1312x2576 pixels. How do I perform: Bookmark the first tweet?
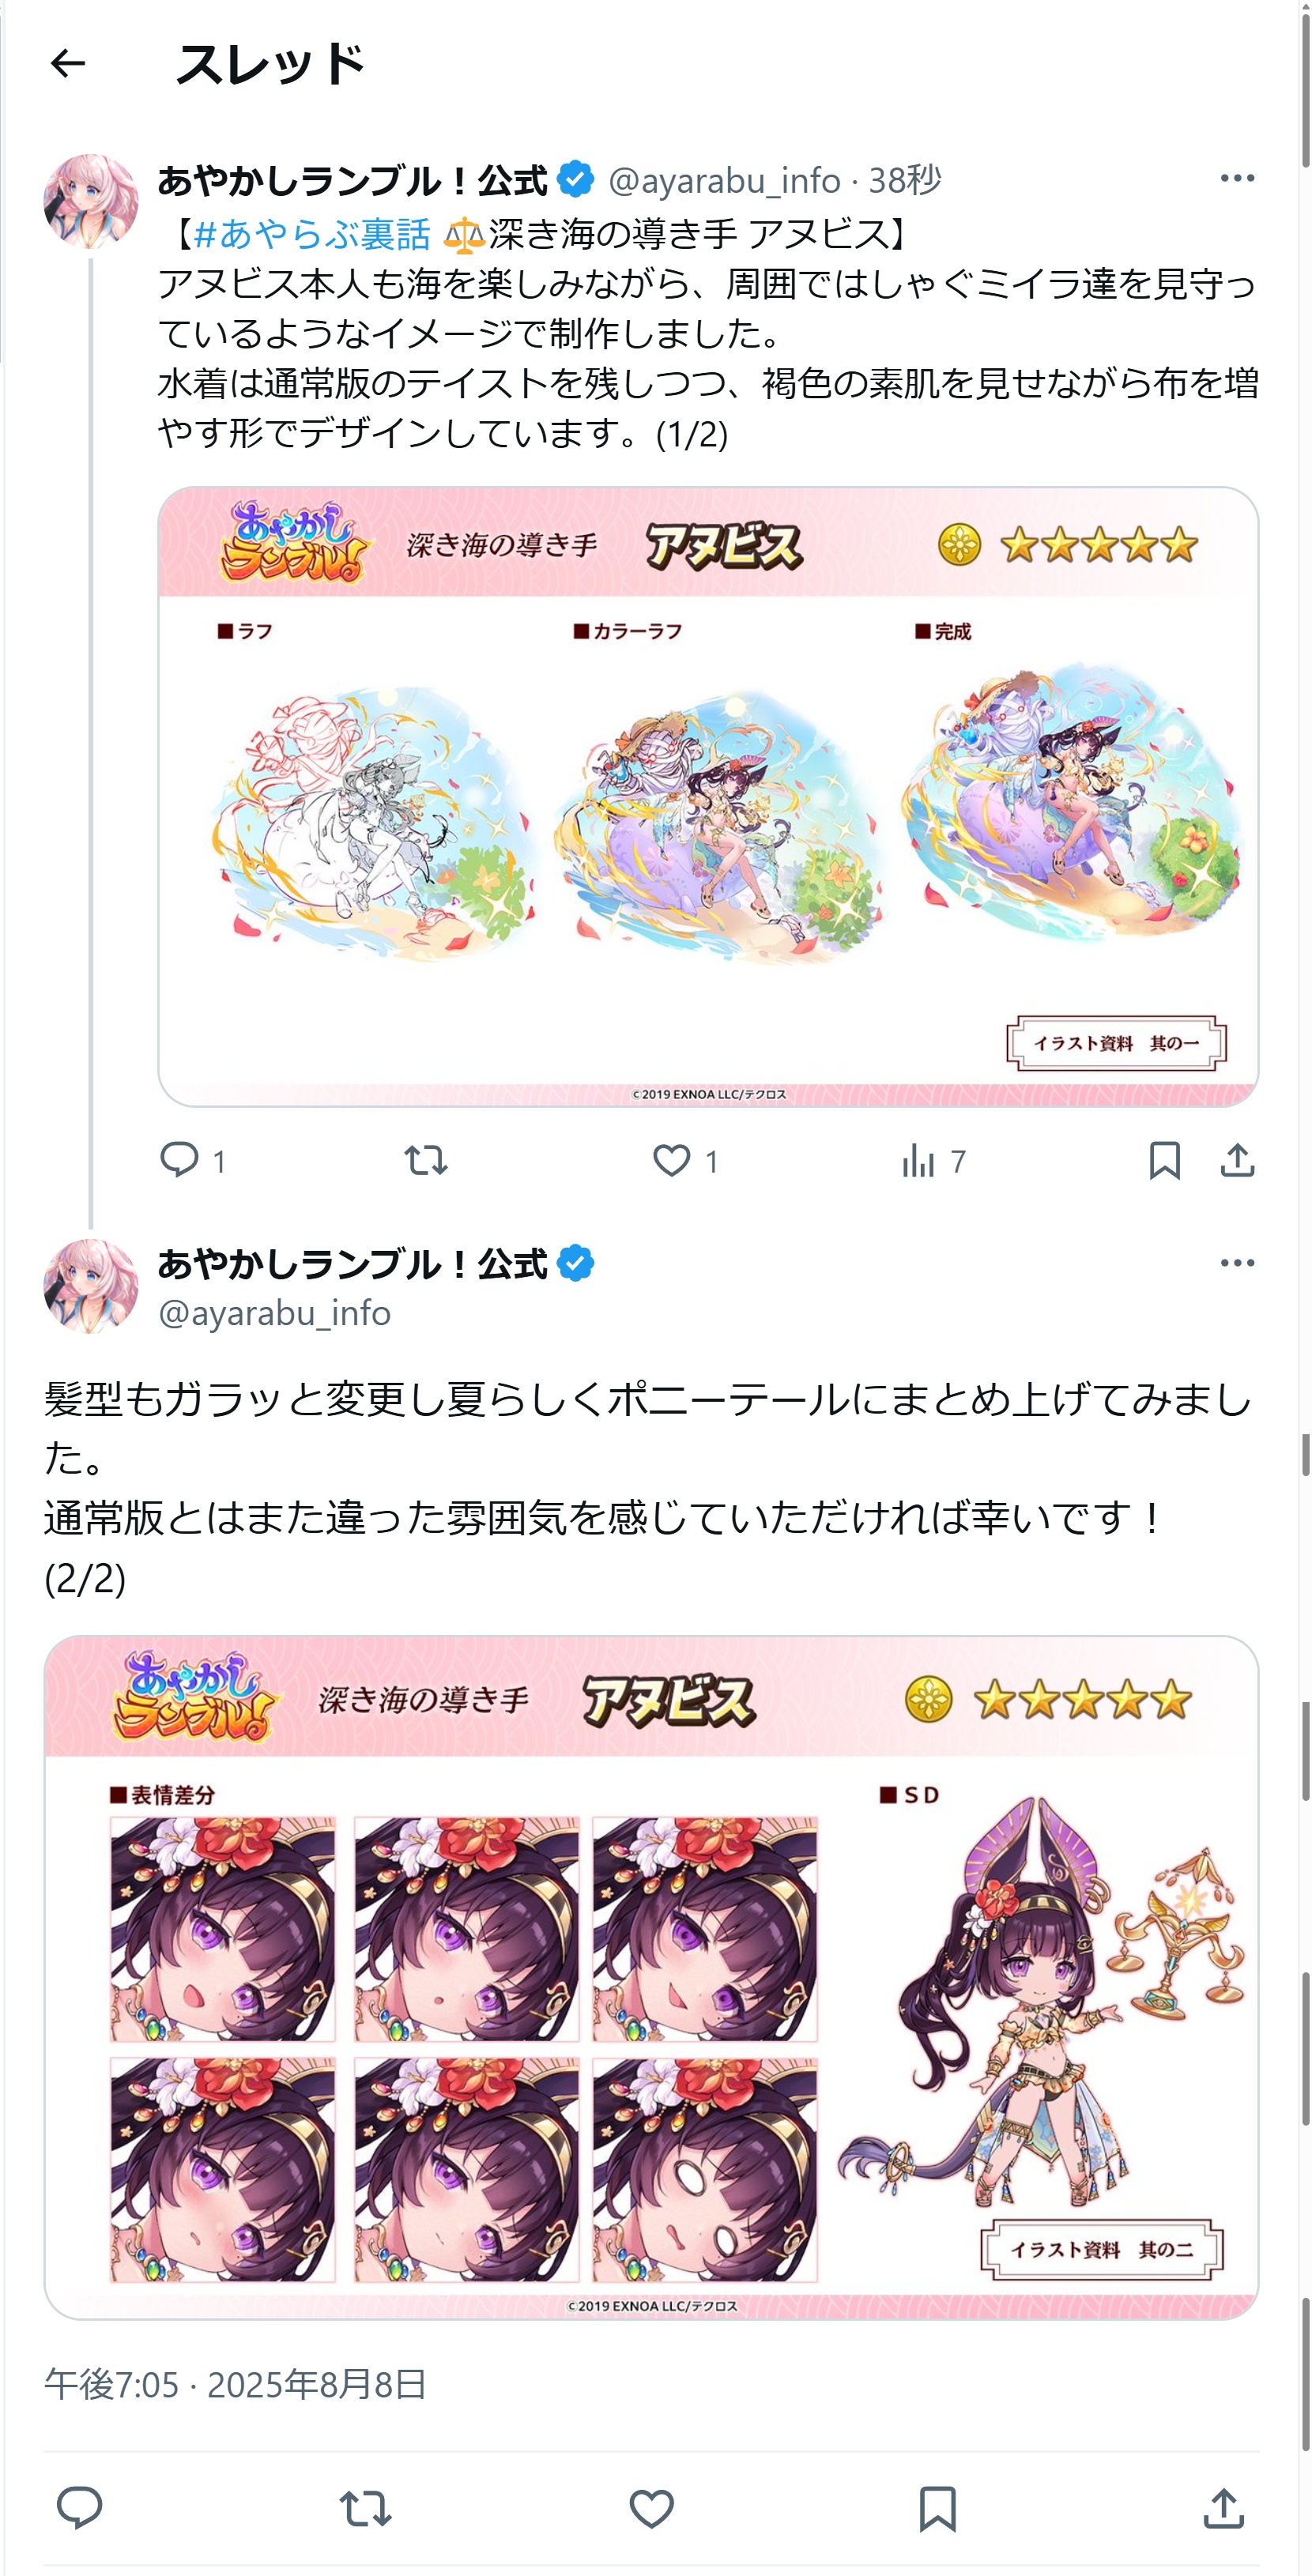(1165, 1160)
